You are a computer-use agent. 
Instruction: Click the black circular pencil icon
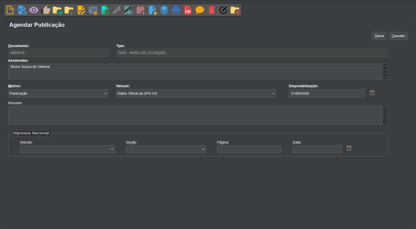(223, 10)
